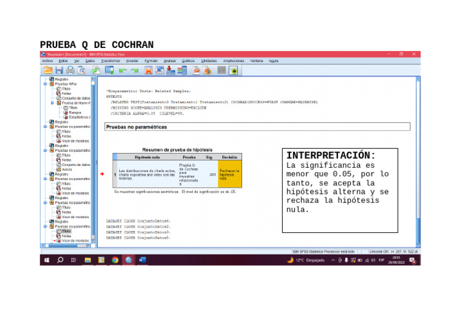
Task: Collapse the Prueba de Mann-W outline node
Action: point(52,103)
